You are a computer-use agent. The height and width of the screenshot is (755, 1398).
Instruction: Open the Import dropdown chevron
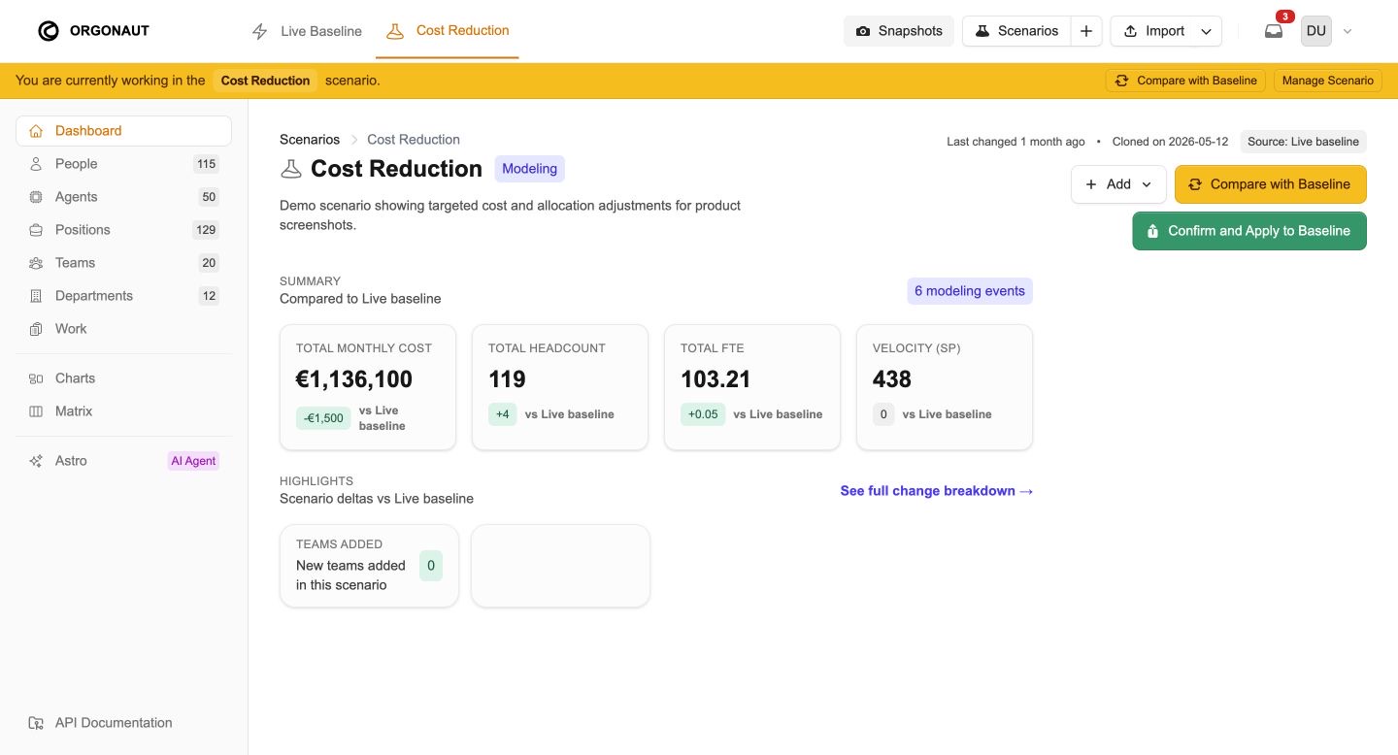[x=1206, y=31]
